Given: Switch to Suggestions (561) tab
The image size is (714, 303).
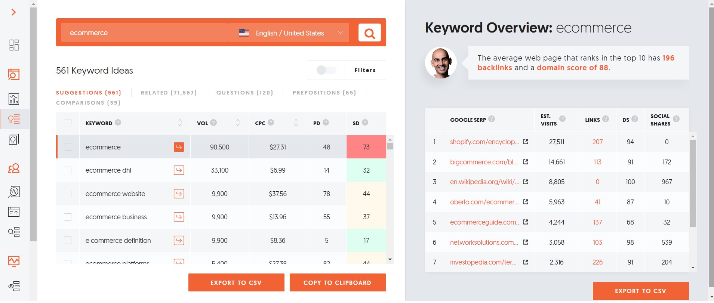Looking at the screenshot, I should [89, 93].
